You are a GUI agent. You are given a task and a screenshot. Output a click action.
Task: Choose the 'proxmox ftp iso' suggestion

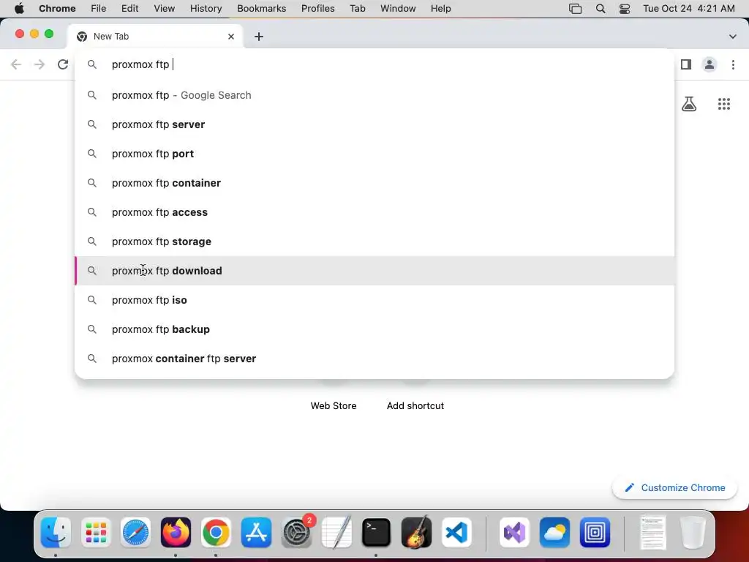pyautogui.click(x=374, y=300)
